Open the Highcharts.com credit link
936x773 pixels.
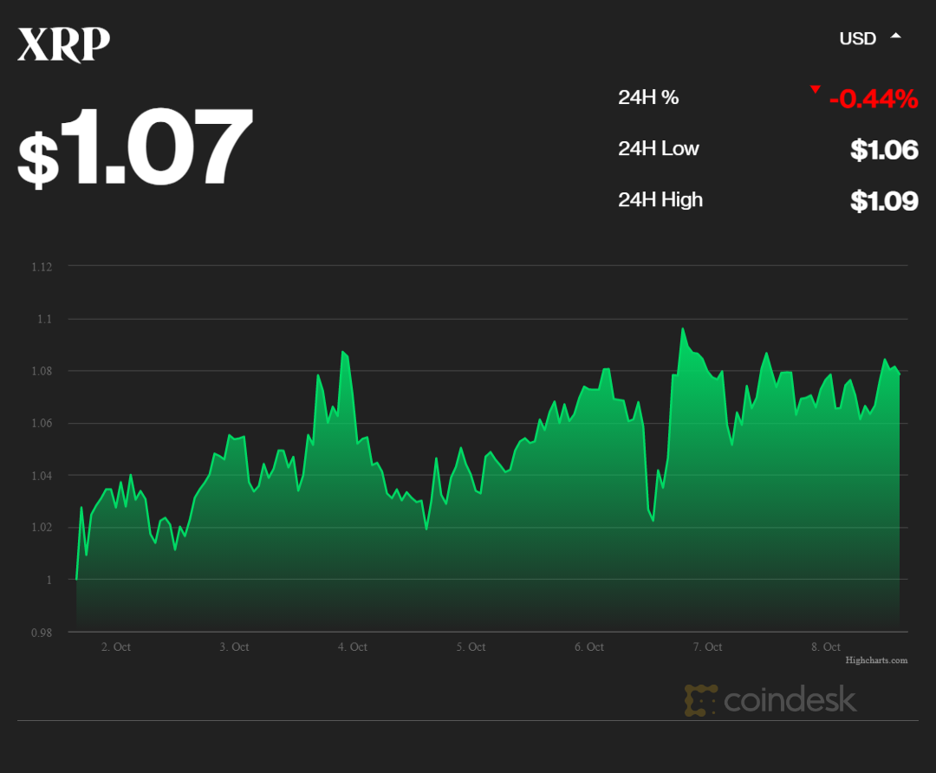click(876, 660)
